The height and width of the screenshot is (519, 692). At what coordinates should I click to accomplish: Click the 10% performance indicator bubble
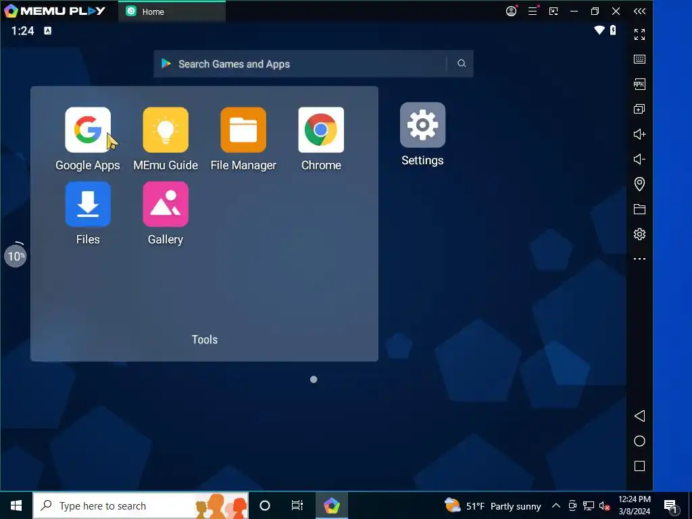pyautogui.click(x=16, y=256)
